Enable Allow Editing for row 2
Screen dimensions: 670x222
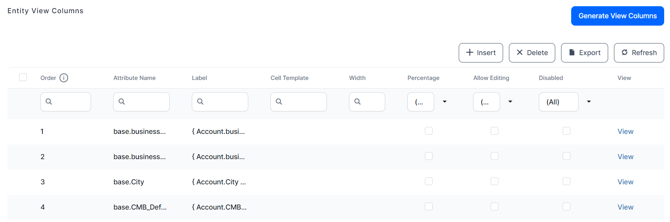(x=495, y=156)
